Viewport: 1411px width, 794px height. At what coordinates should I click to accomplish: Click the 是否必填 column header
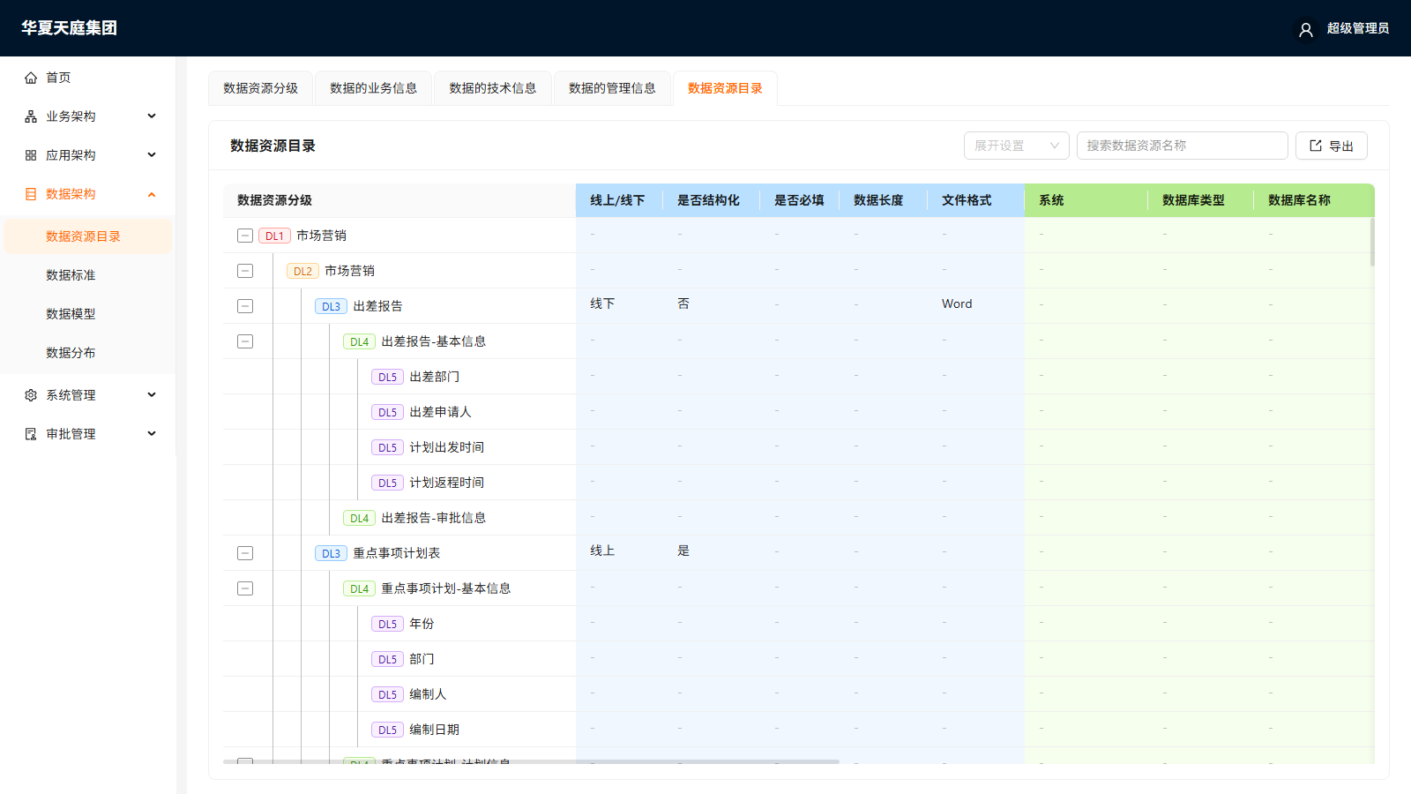pos(799,200)
